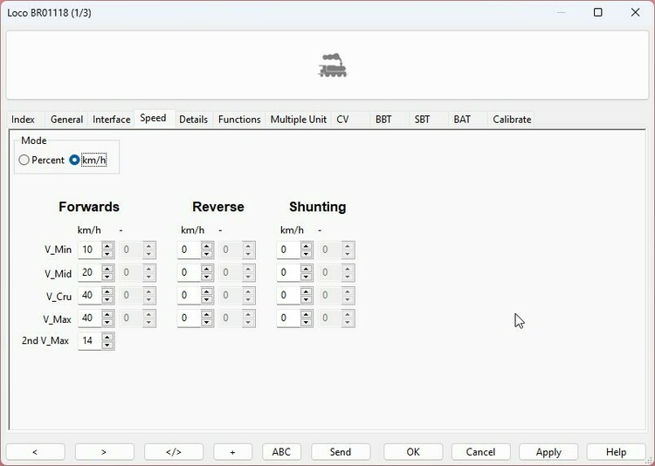Switch to the Details tab
The width and height of the screenshot is (655, 466).
click(193, 120)
